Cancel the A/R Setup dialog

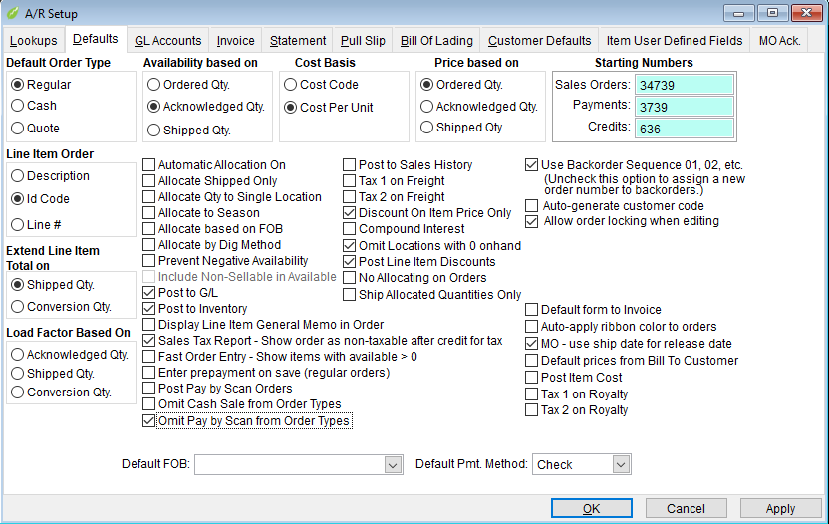point(686,508)
